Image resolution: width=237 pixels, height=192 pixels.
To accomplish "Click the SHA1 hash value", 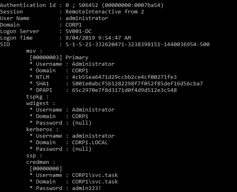I will (x=138, y=84).
